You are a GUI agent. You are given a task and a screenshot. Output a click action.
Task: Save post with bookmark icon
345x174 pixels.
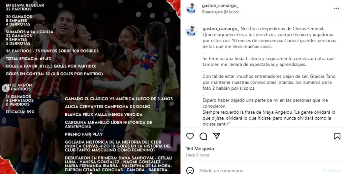(x=337, y=136)
